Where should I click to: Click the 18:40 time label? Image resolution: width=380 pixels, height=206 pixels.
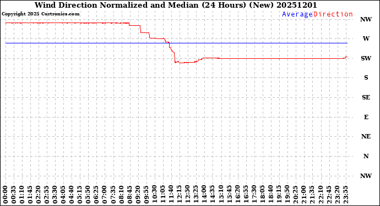(270, 194)
